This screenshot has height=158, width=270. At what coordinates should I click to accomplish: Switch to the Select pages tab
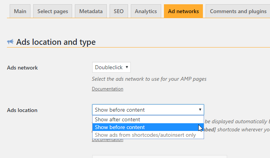(x=53, y=11)
